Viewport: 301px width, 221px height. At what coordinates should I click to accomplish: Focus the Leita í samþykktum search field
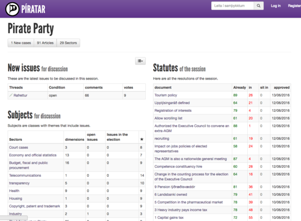tap(232, 6)
